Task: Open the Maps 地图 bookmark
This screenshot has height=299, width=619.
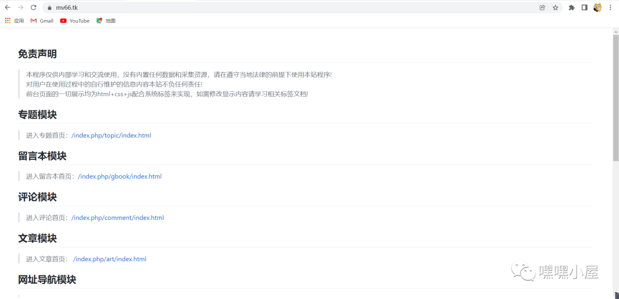Action: [x=106, y=21]
